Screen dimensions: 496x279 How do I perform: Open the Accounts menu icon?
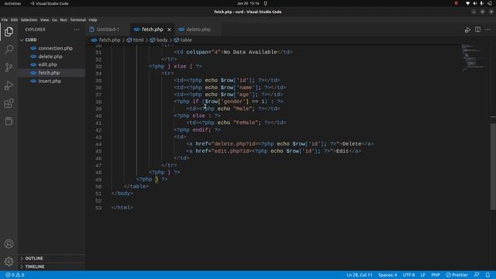[9, 244]
